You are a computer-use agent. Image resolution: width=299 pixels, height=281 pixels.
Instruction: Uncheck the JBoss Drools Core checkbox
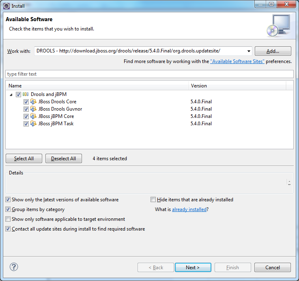click(x=26, y=102)
